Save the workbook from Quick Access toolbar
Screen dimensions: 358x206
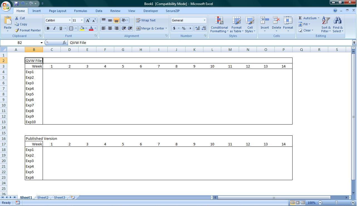click(16, 4)
